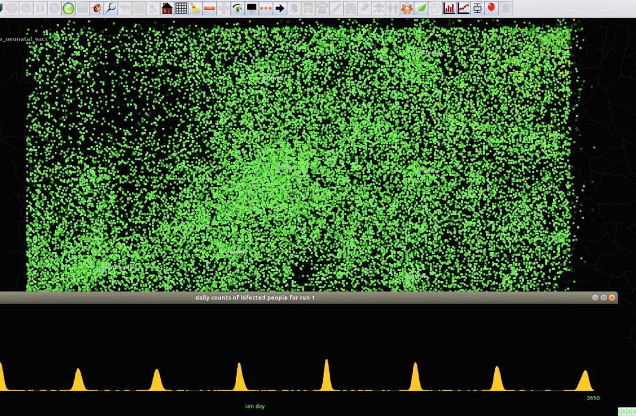
Task: Select the magnifying glass zoom tool
Action: coord(111,8)
